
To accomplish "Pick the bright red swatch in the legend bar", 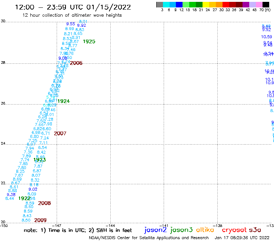I will click(226, 4).
